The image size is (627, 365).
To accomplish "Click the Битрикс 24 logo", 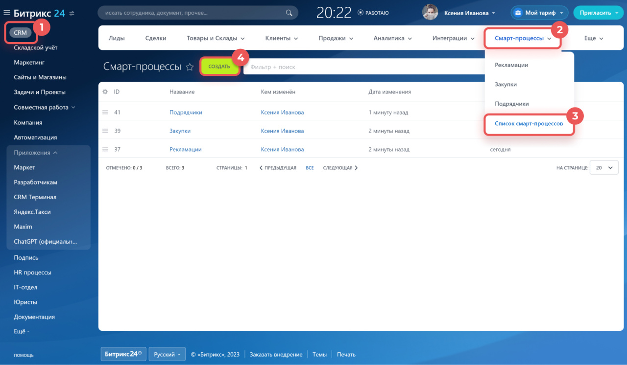I will coord(39,13).
